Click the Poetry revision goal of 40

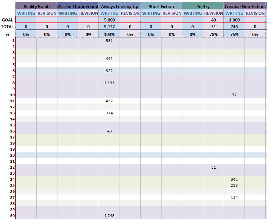point(214,20)
